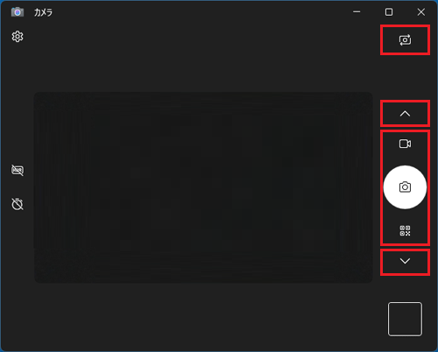Click the カメラ app icon in title bar
This screenshot has width=438, height=352.
coord(18,12)
